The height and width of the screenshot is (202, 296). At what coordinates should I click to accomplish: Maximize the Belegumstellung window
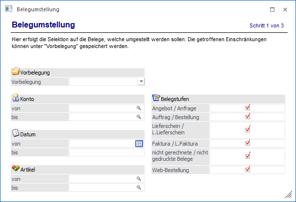click(x=272, y=9)
